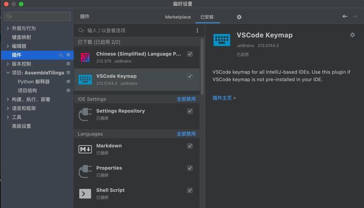Click the Chinese Language Pack plugin icon
364x208 pixels.
tap(85, 57)
